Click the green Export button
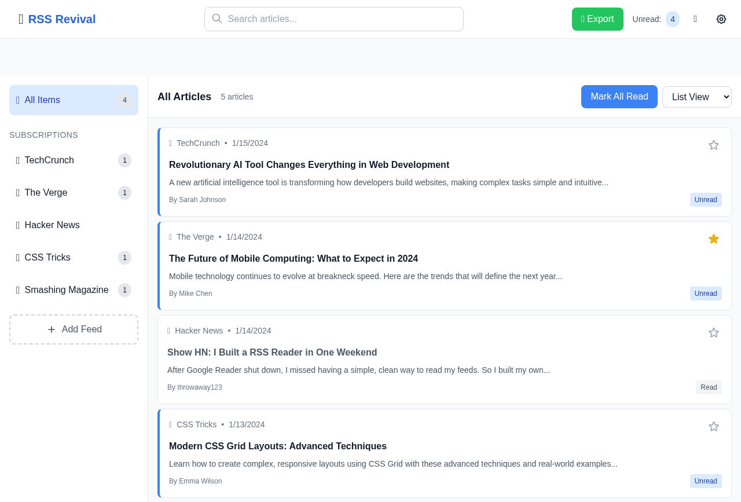This screenshot has width=741, height=502. point(597,19)
